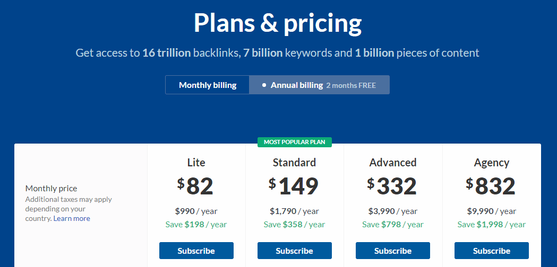Switch to Monthly billing
Image resolution: width=557 pixels, height=267 pixels.
(x=208, y=85)
